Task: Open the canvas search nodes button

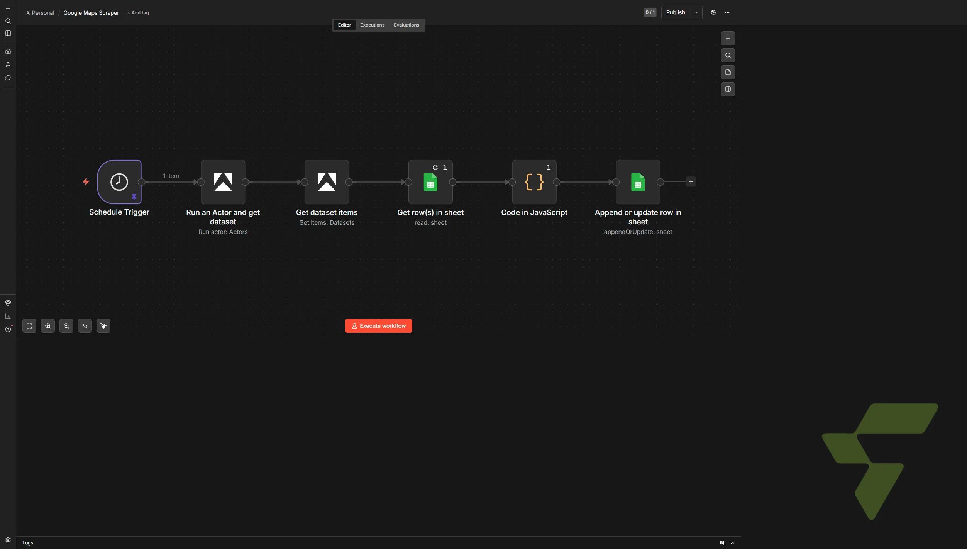Action: [728, 55]
